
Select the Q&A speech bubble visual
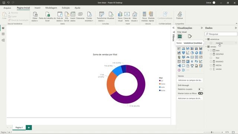(183, 66)
